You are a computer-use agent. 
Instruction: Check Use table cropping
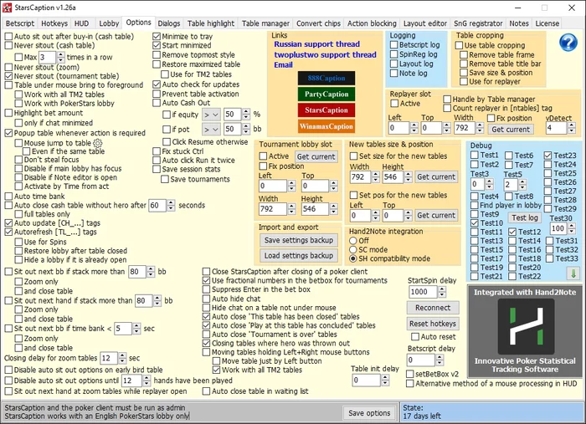tap(459, 45)
